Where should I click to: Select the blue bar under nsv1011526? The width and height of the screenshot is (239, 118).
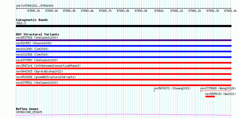[124, 57]
